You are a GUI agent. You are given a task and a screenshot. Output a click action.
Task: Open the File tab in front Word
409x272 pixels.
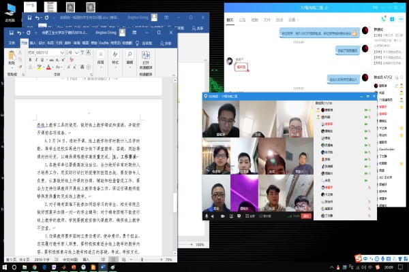pyautogui.click(x=12, y=43)
